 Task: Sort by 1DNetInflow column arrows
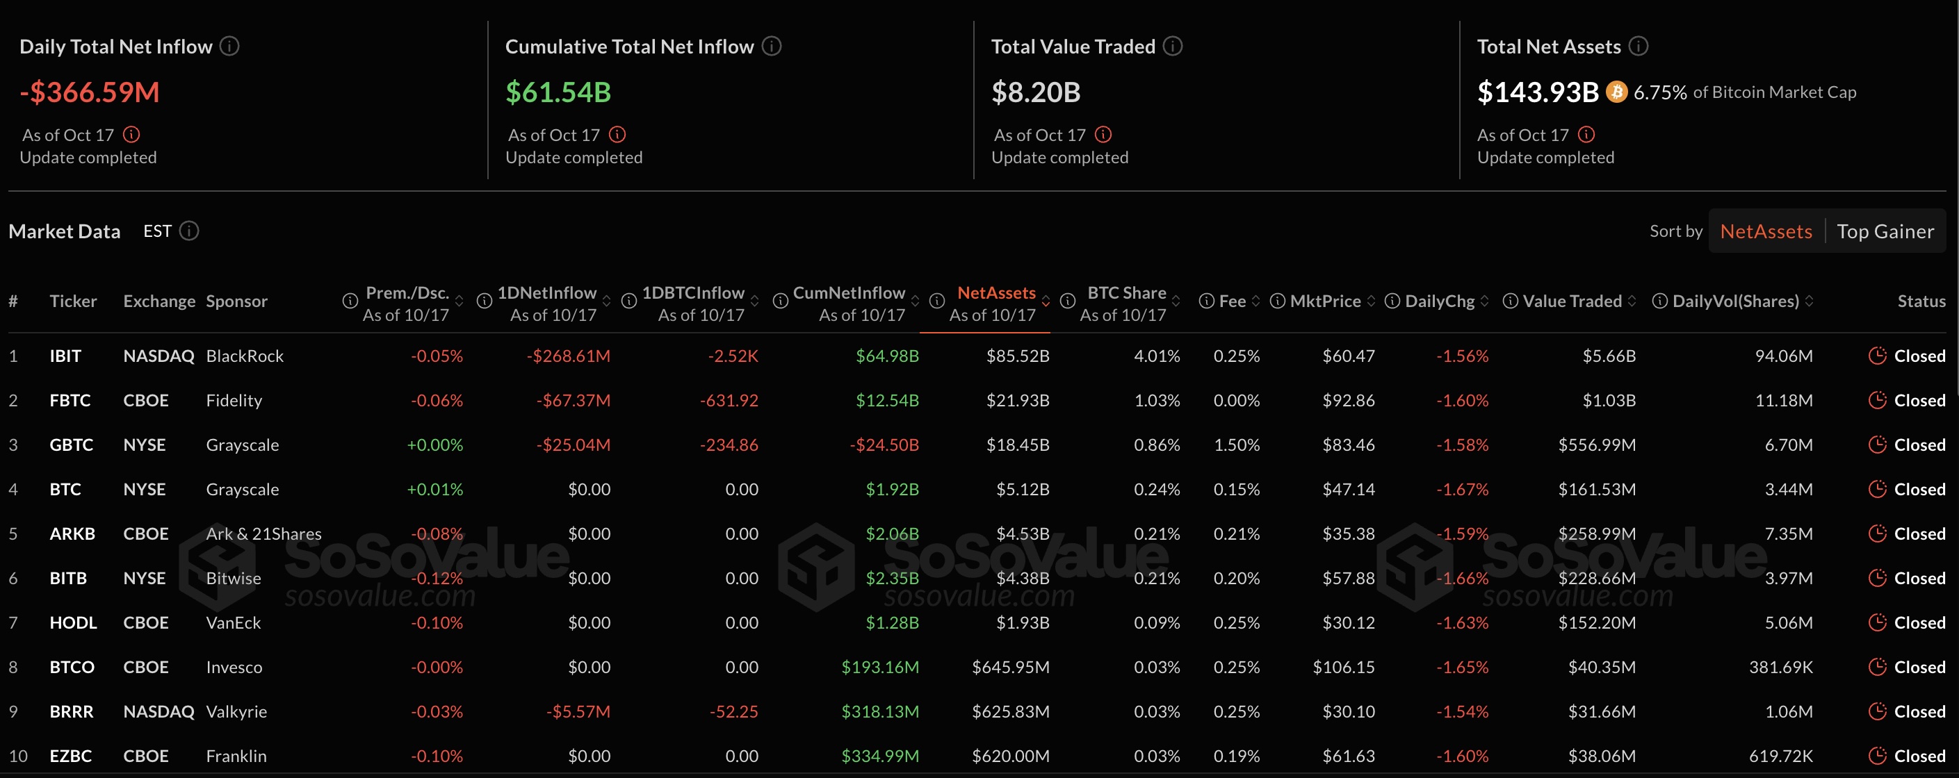pos(606,301)
